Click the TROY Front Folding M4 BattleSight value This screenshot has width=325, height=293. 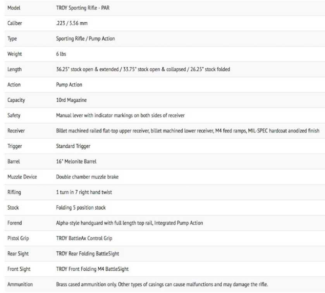point(92,269)
